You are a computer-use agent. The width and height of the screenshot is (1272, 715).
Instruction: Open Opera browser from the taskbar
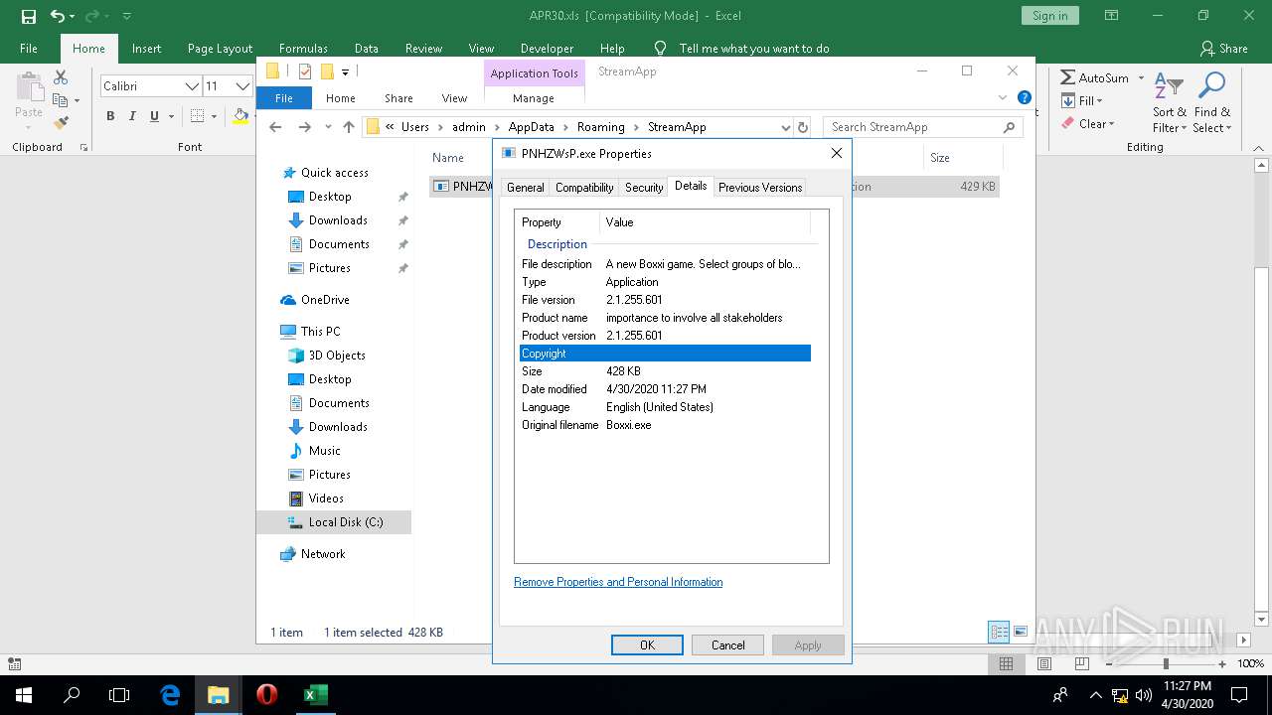266,695
